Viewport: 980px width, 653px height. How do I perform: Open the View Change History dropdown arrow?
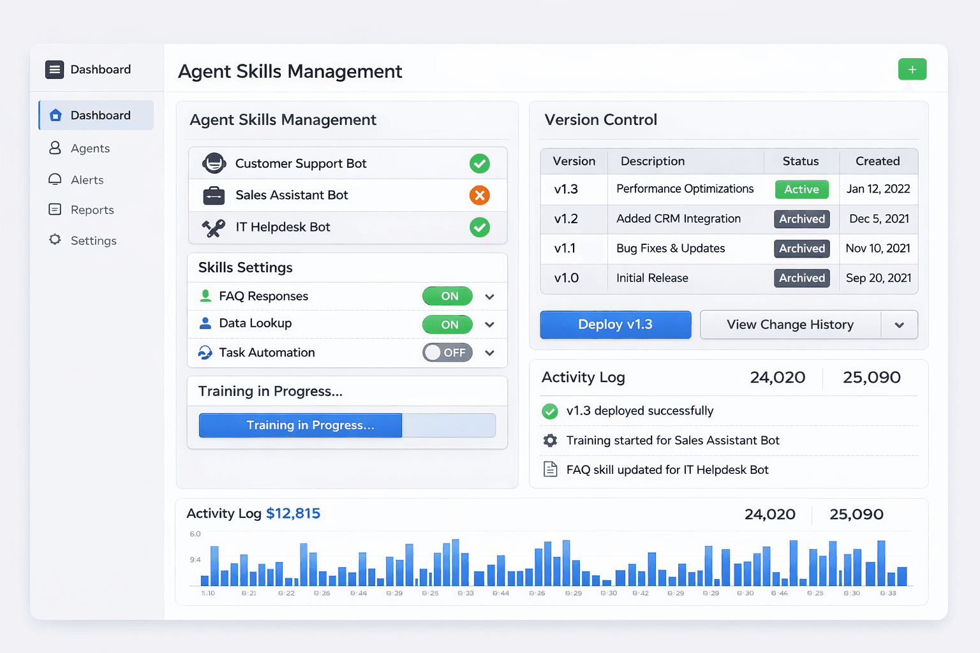tap(900, 325)
